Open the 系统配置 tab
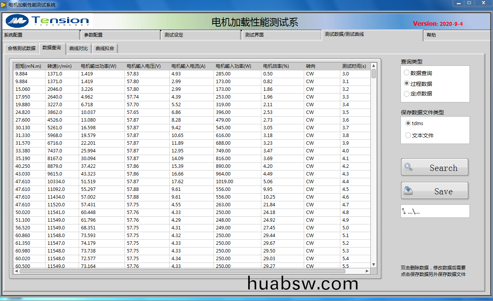 coord(13,35)
